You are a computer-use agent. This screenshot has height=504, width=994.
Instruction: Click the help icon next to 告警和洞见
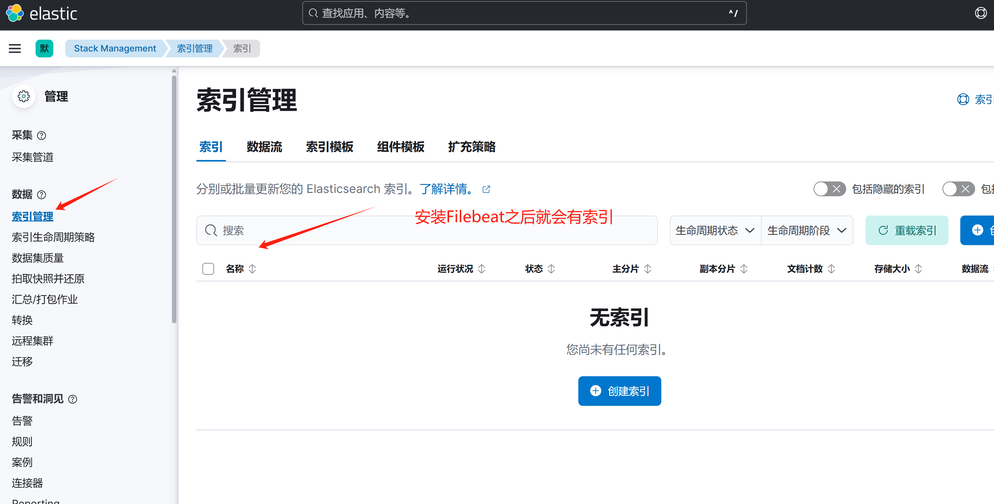pos(73,400)
